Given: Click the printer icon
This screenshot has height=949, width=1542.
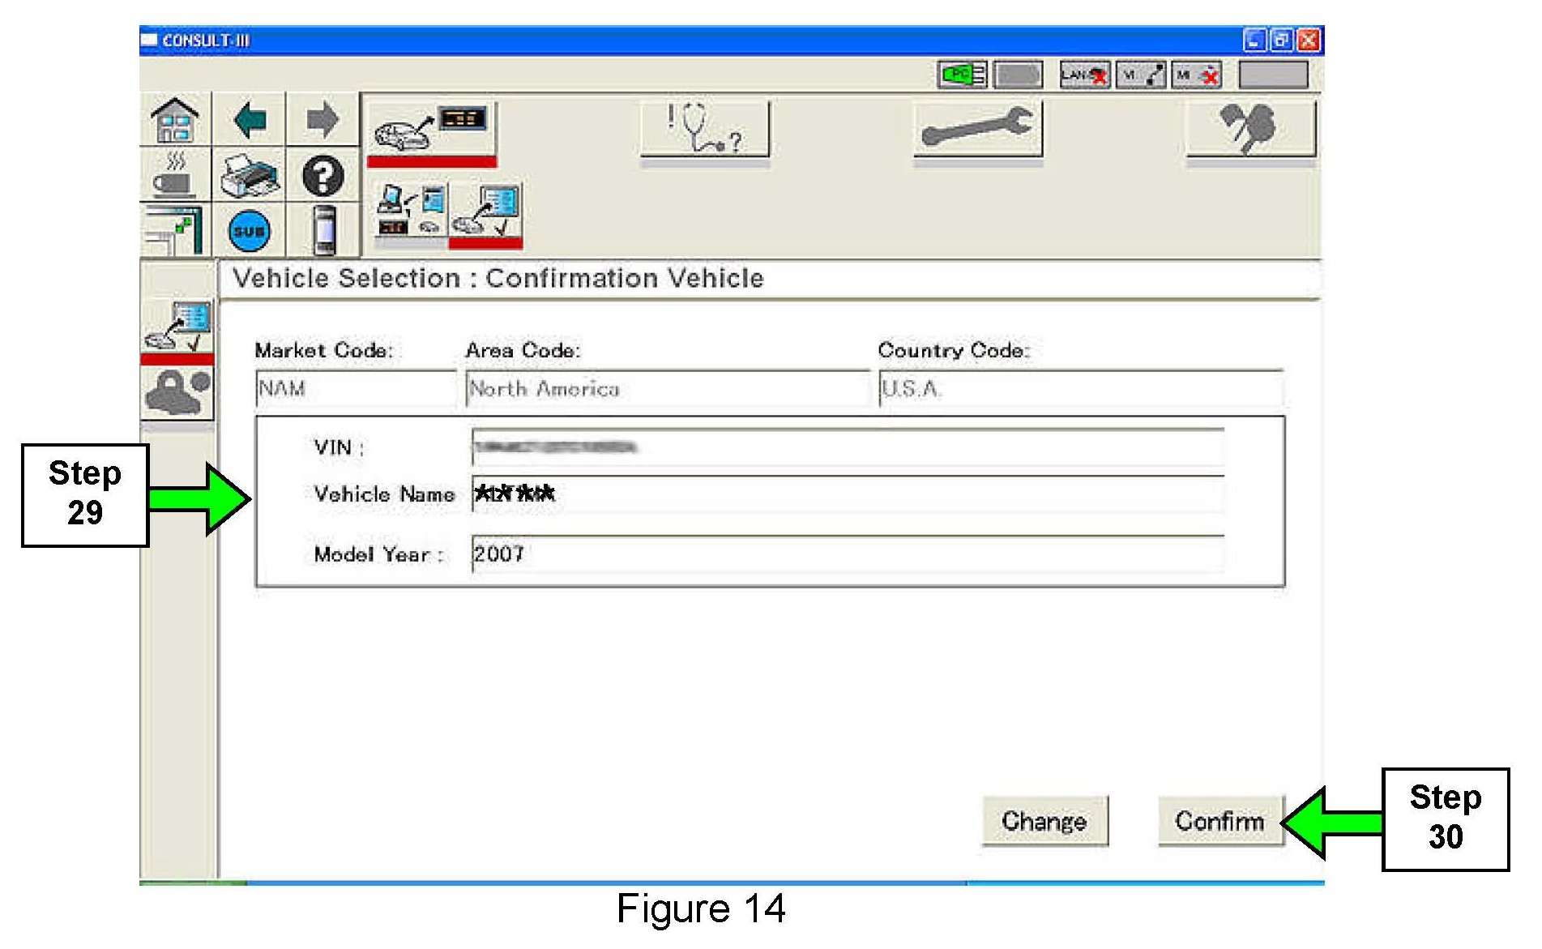Looking at the screenshot, I should click(x=250, y=176).
